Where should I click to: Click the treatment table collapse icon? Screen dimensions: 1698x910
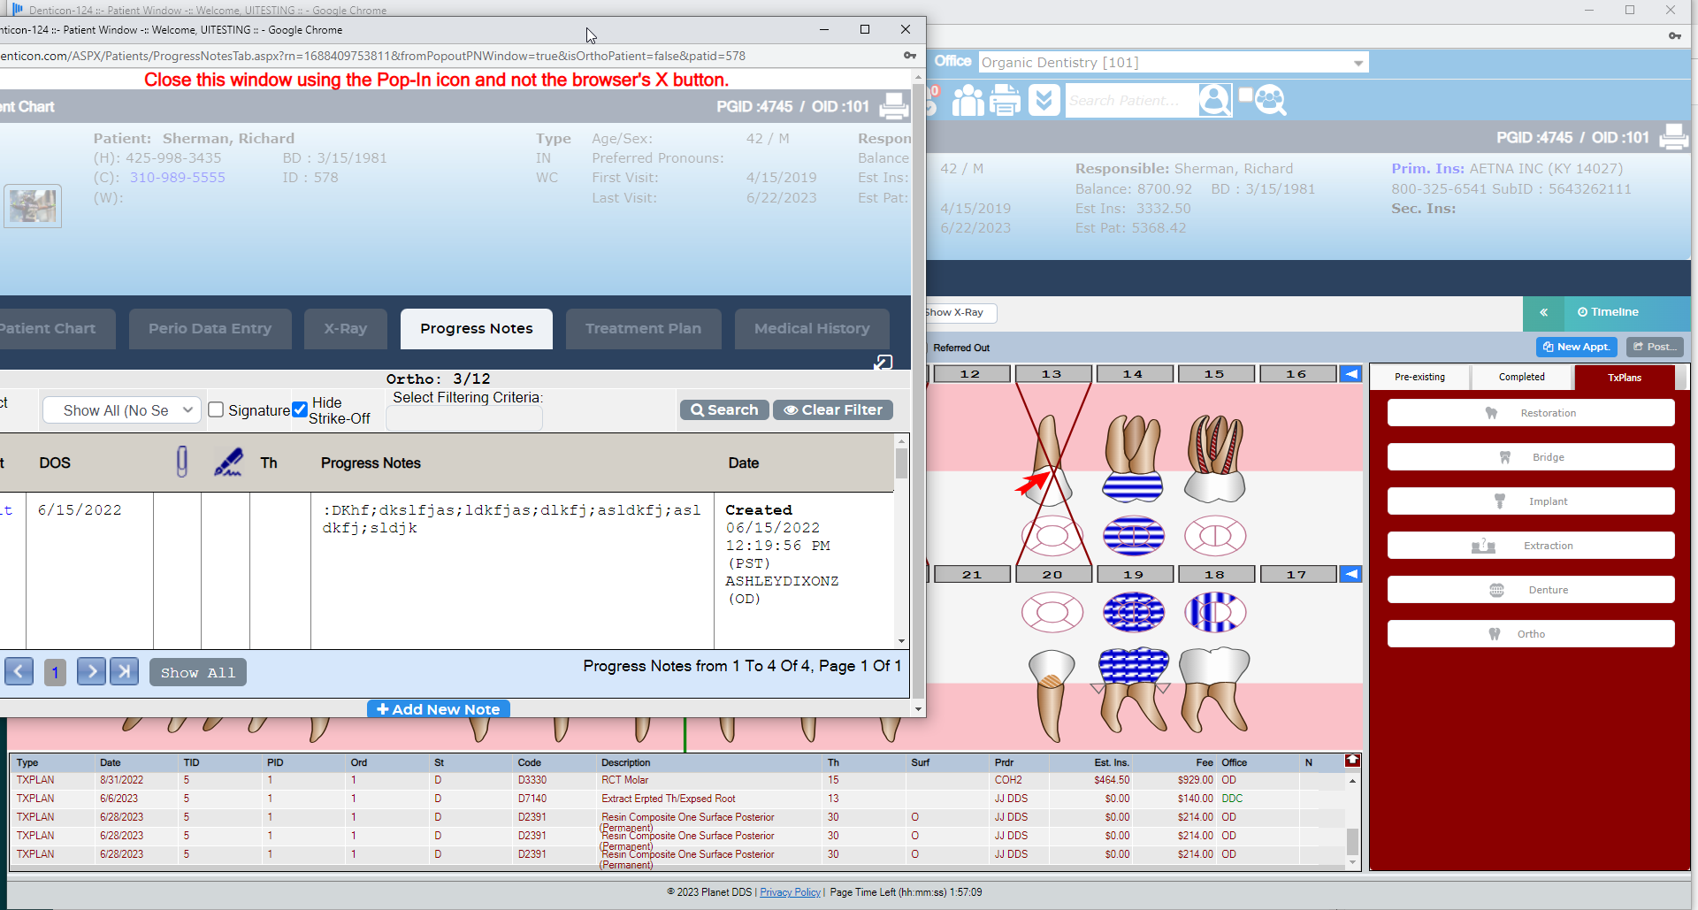click(1352, 761)
